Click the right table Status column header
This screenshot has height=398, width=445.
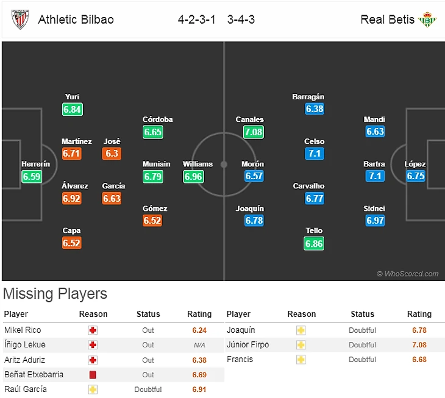[x=362, y=314]
